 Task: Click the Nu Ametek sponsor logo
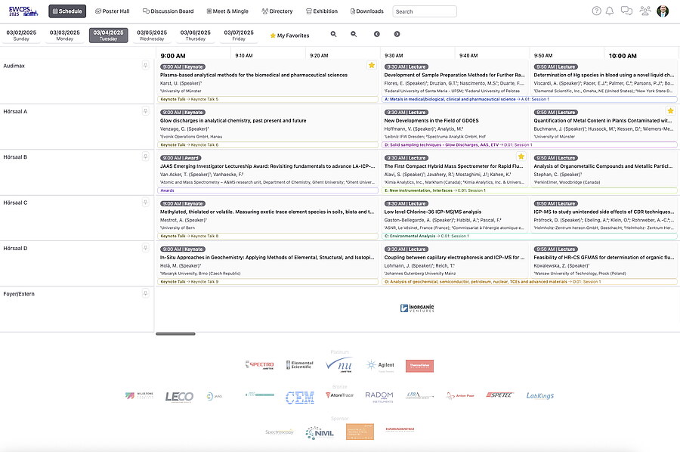[339, 365]
